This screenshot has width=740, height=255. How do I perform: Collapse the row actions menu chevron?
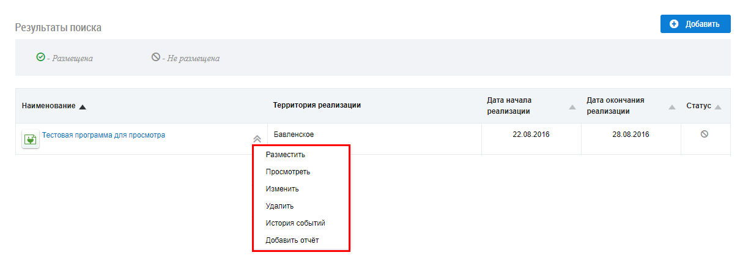click(257, 139)
